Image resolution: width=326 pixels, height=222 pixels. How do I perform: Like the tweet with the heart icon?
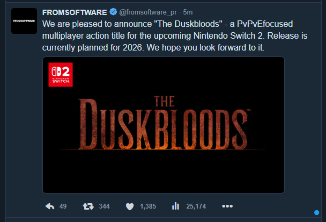pos(130,206)
